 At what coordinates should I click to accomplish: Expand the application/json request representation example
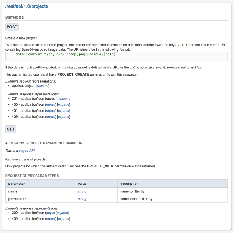coord(43,86)
